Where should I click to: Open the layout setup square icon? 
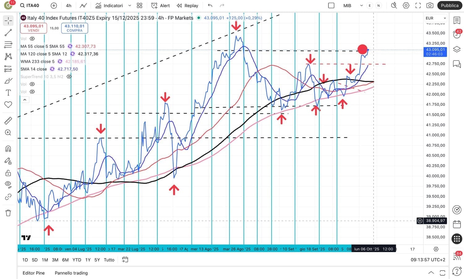(331, 6)
